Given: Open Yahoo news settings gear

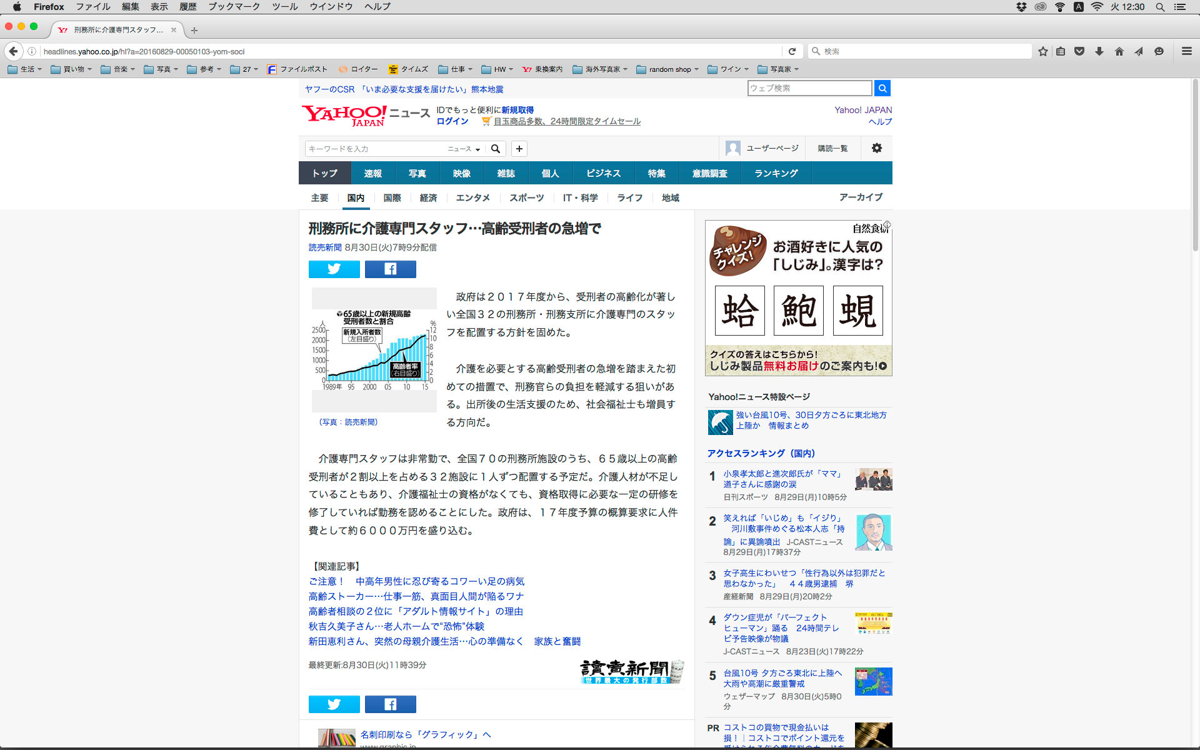Looking at the screenshot, I should click(876, 148).
